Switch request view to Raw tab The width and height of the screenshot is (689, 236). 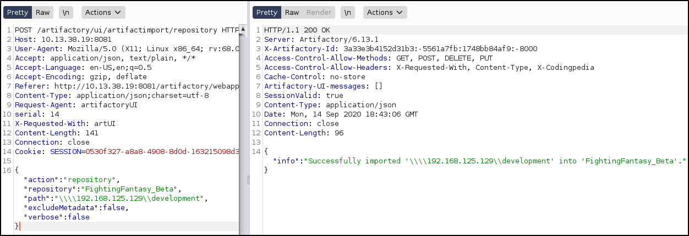42,12
